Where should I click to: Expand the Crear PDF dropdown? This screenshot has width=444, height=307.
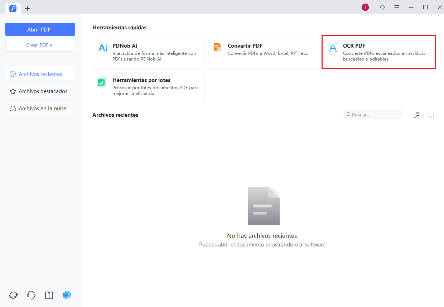point(40,45)
